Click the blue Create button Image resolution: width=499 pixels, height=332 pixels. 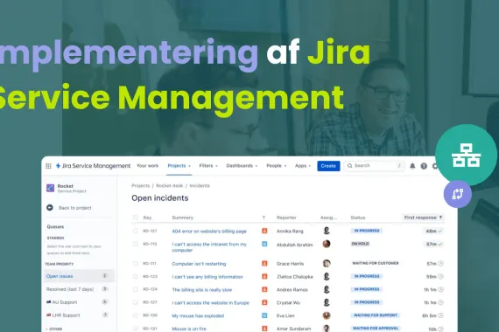[x=328, y=166]
